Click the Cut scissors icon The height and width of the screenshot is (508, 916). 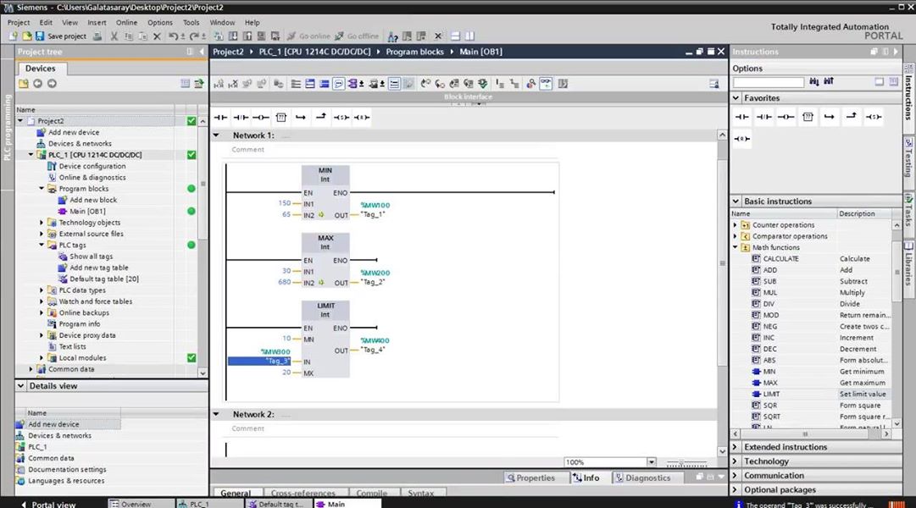tap(114, 36)
